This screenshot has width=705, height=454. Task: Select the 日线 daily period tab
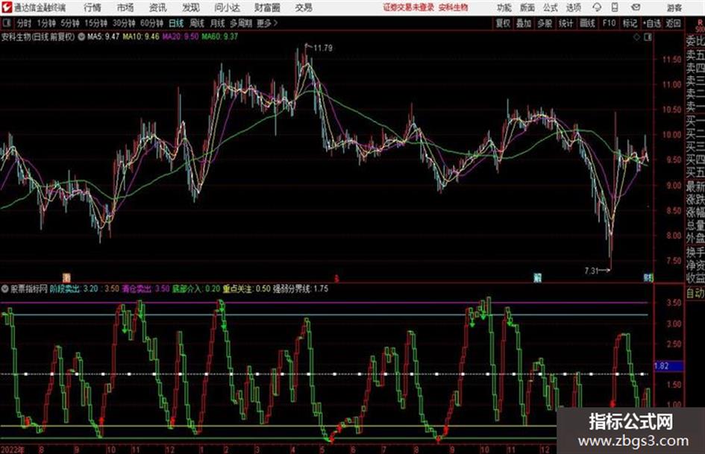[176, 23]
